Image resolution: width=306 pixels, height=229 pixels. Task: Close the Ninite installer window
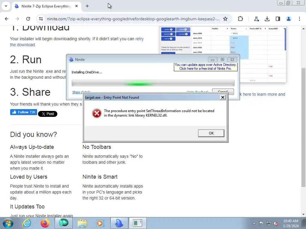[232, 59]
